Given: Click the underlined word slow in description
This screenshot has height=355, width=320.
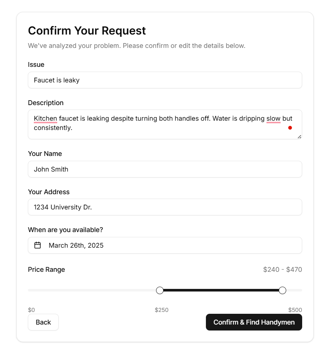Looking at the screenshot, I should 273,118.
